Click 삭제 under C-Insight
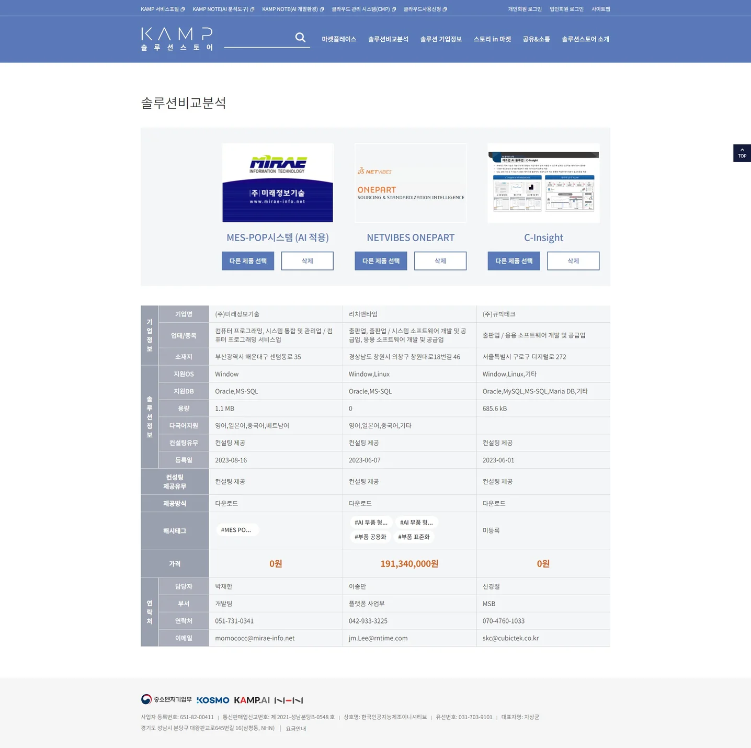The height and width of the screenshot is (748, 751). (x=573, y=261)
